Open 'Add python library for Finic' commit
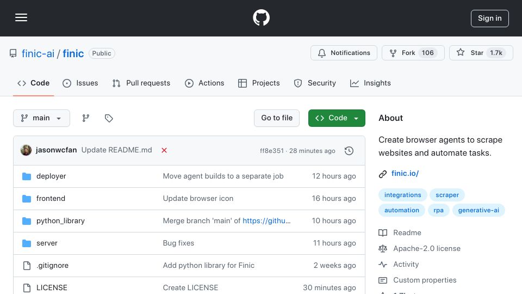 click(x=209, y=265)
